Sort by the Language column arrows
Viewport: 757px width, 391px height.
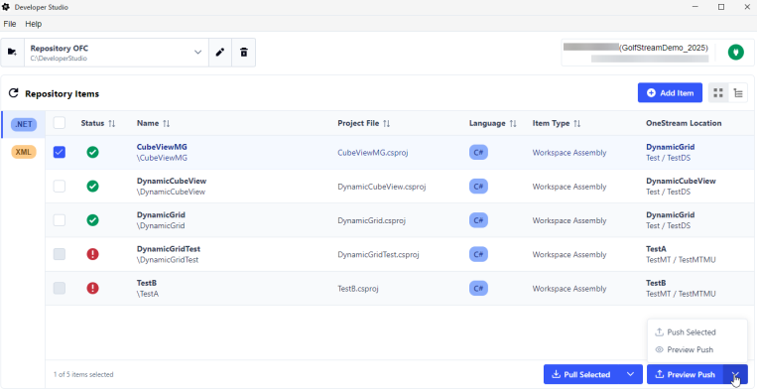tap(513, 124)
